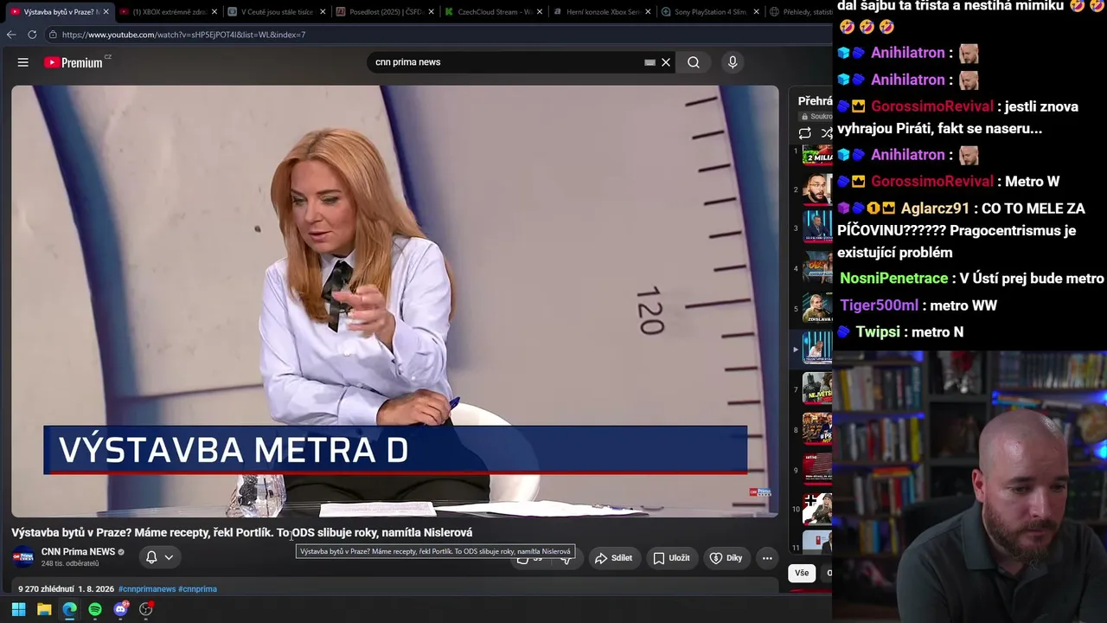Toggle playlist loop button
The image size is (1107, 623).
pos(805,133)
